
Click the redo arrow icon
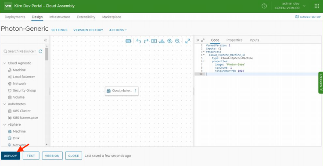pos(146,41)
